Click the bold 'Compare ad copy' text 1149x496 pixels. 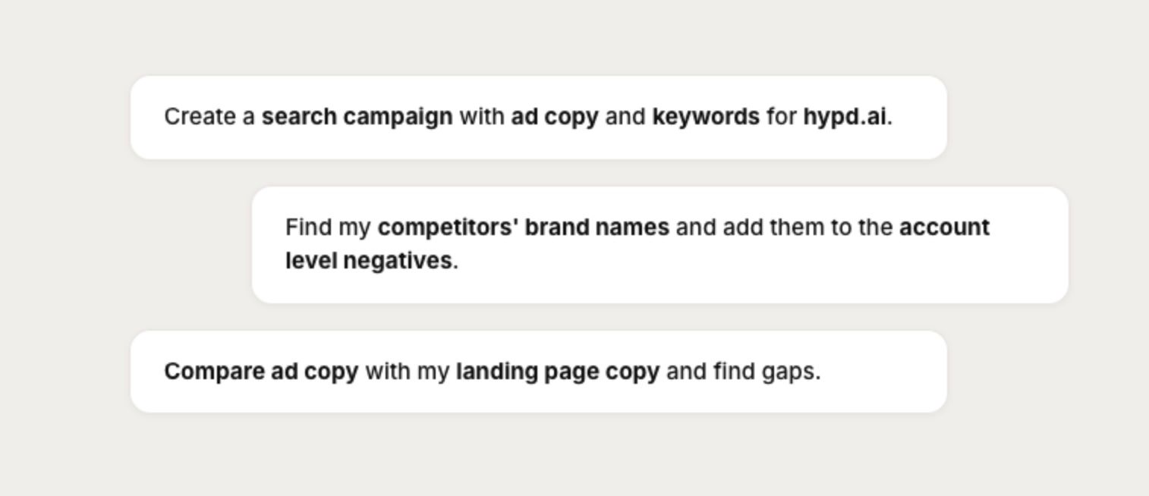click(261, 372)
